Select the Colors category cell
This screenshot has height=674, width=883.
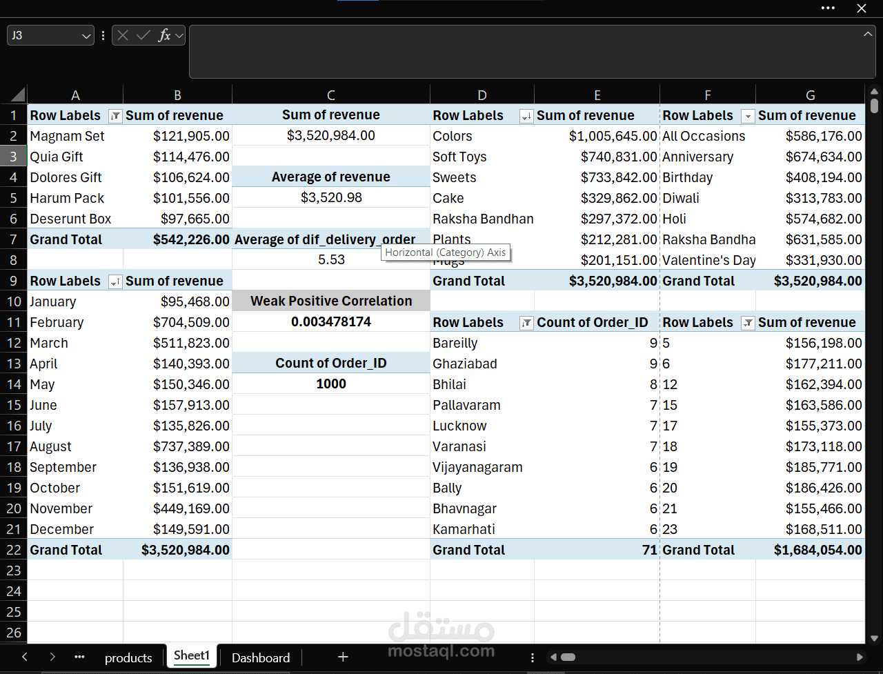point(482,136)
